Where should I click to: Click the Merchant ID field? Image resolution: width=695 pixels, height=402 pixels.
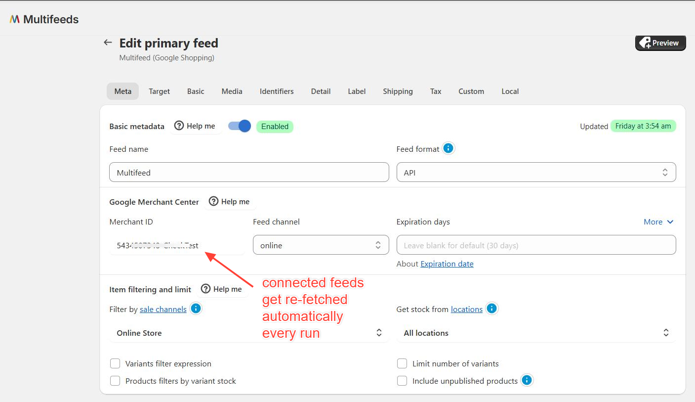pos(177,245)
